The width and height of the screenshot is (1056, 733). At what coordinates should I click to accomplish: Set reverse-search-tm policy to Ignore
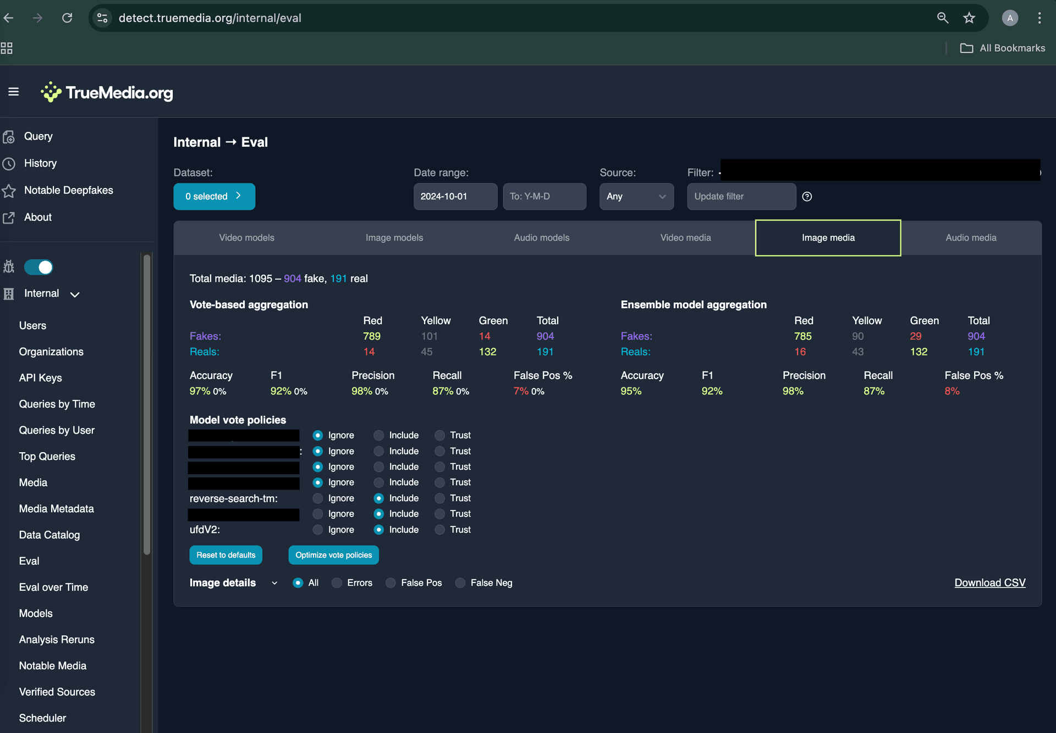click(318, 498)
